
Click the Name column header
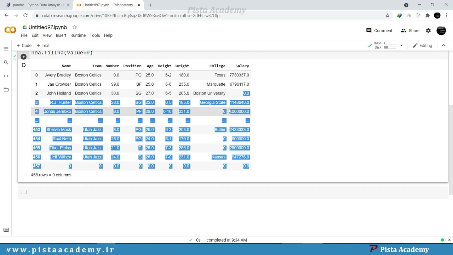point(66,66)
